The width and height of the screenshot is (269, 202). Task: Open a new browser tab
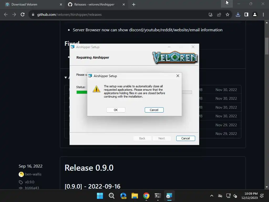point(134,4)
